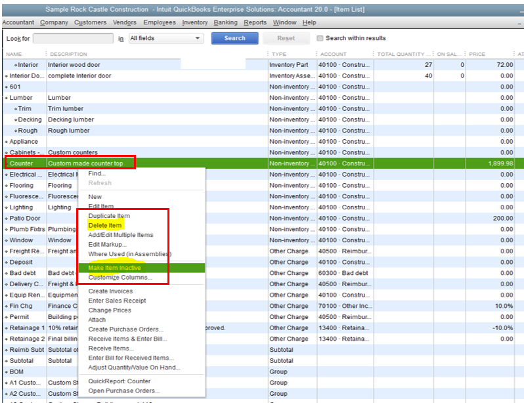
Task: Choose Change Prices in the context menu
Action: (110, 310)
